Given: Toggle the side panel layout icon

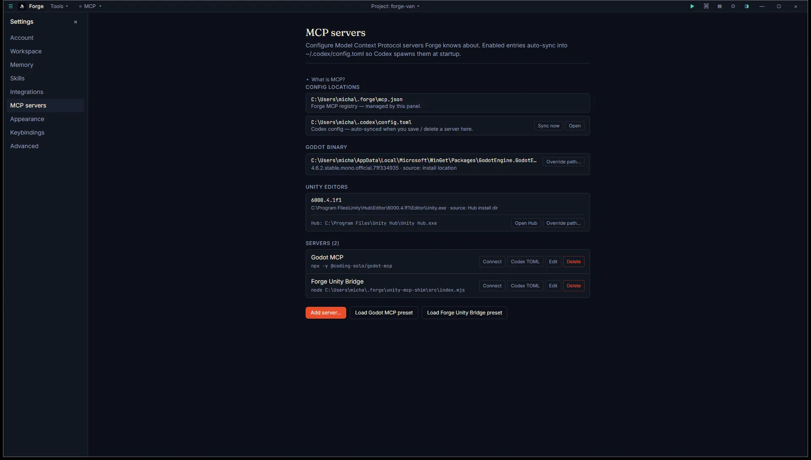Looking at the screenshot, I should coord(747,6).
